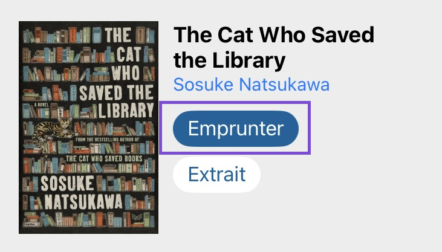Open the Extrait sample button
The image size is (442, 252).
point(217,175)
